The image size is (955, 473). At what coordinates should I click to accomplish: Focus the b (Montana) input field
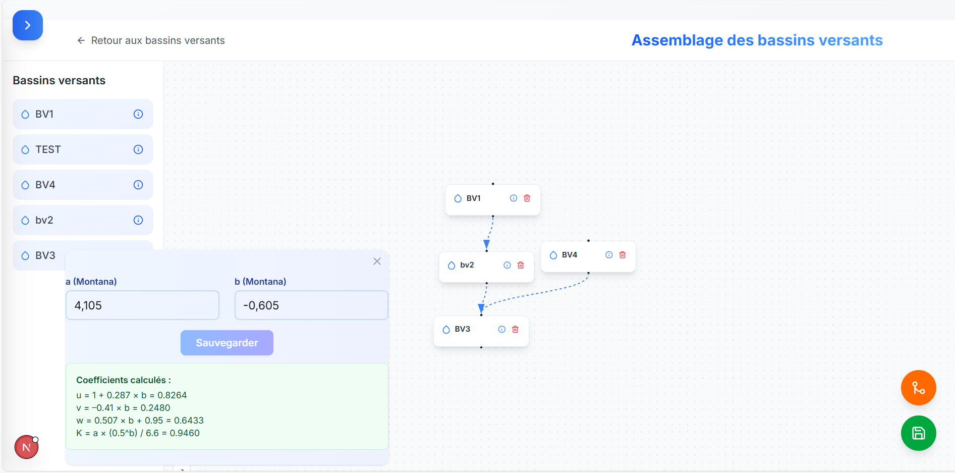click(311, 305)
